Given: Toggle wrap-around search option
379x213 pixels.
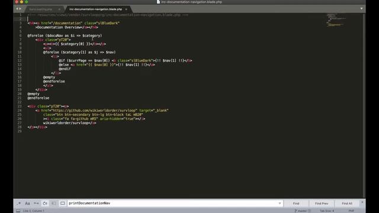Looking at the screenshot, I should point(45,204).
